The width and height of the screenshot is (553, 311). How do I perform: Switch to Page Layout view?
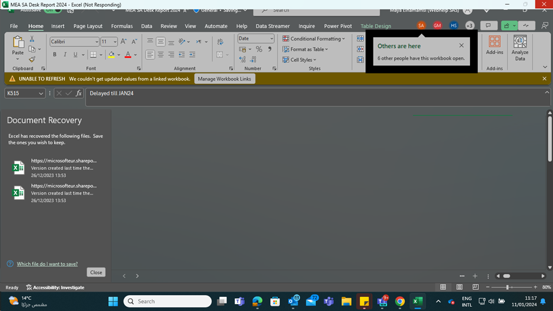point(459,287)
